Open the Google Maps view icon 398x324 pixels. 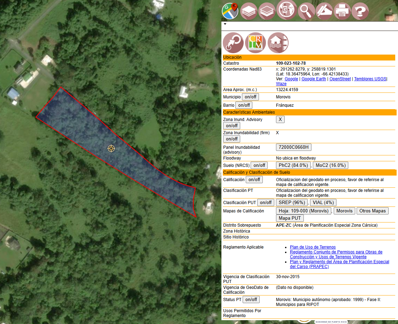(230, 11)
